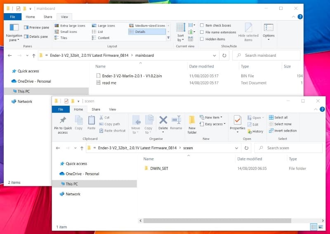This screenshot has height=234, width=330.
Task: Go up one folder in mainboard window
Action: [34, 56]
